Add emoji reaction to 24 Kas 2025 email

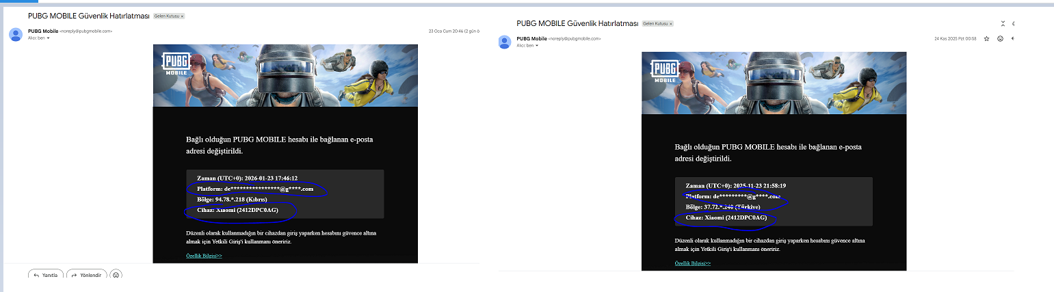1000,39
